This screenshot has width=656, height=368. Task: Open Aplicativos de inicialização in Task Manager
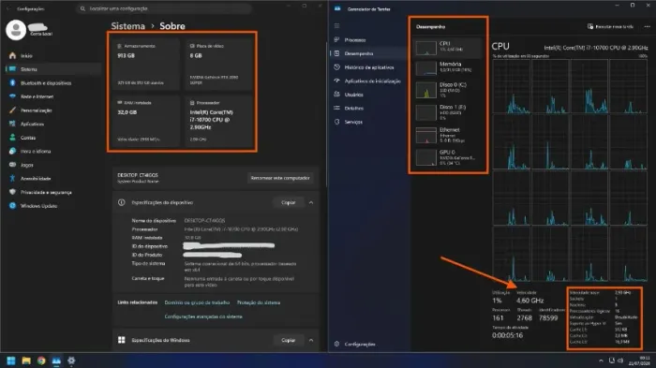pyautogui.click(x=371, y=81)
